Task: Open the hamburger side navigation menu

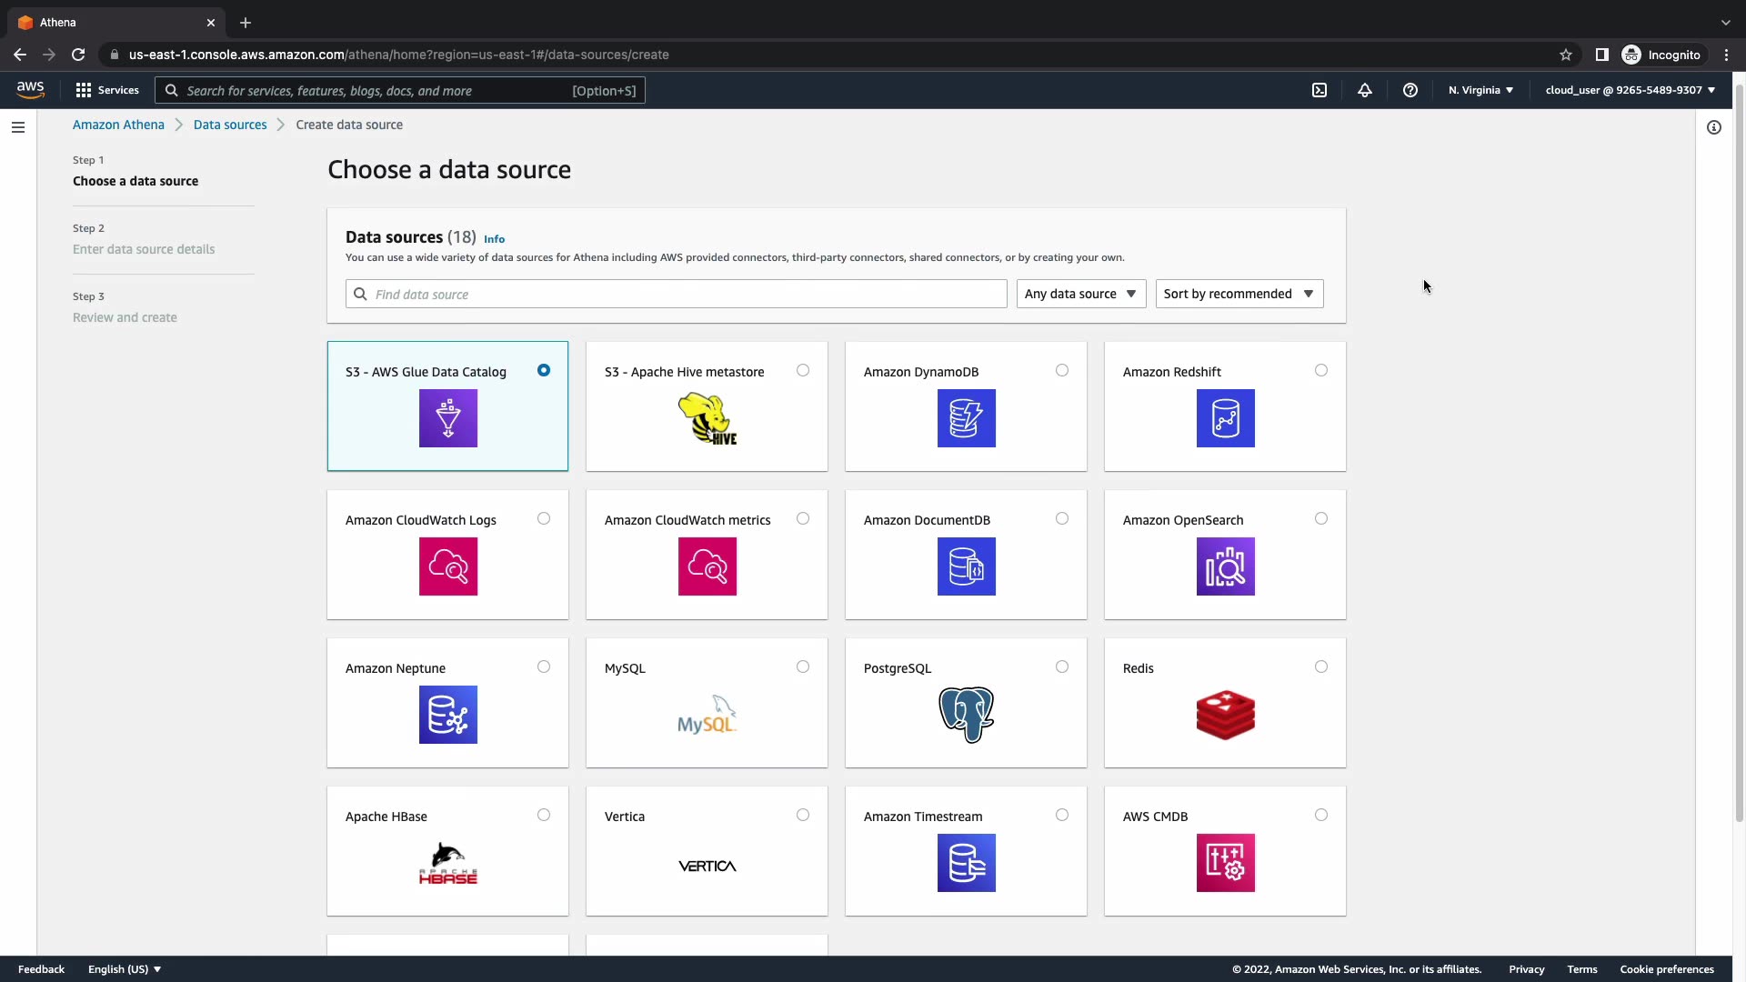Action: [x=18, y=127]
